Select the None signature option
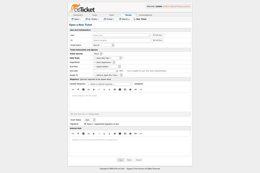Screen dimensions: 260x173 pyautogui.click(x=85, y=124)
